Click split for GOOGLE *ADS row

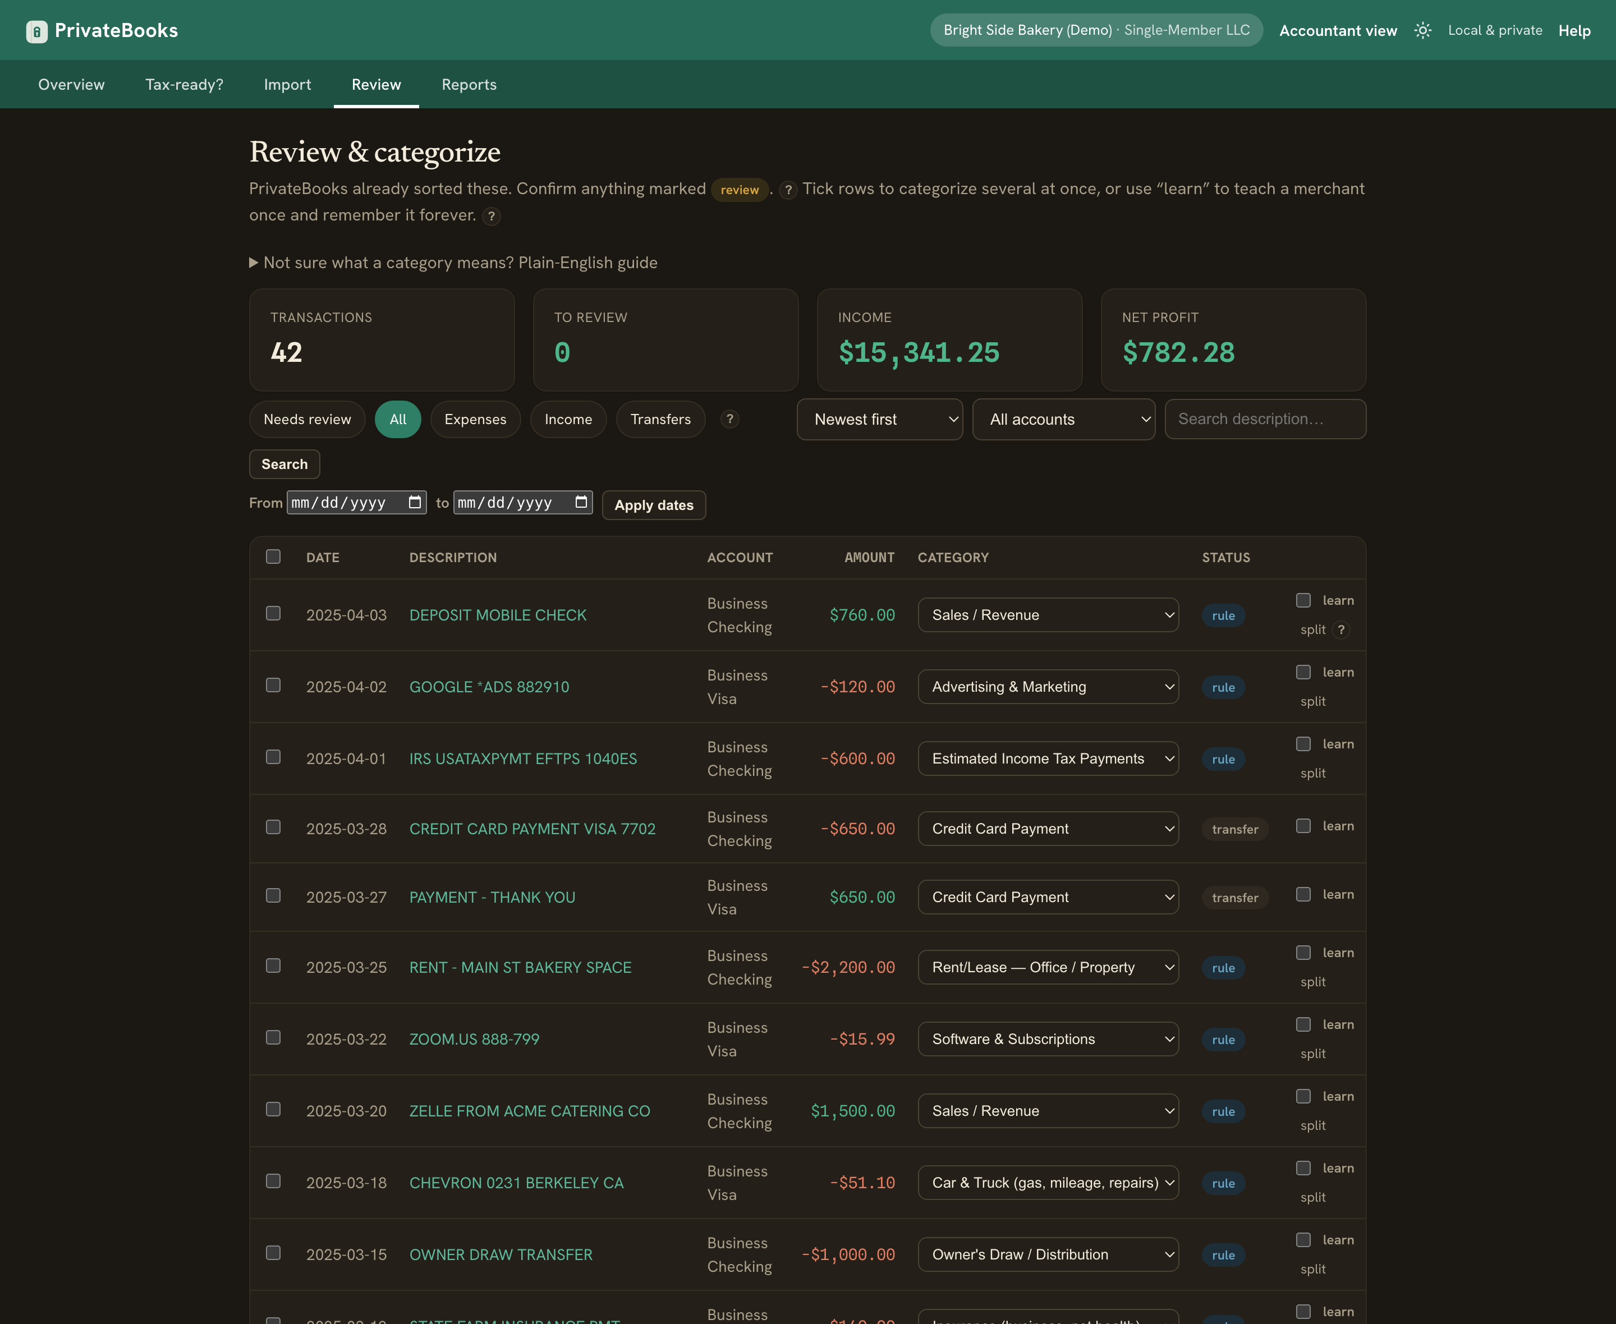1313,702
